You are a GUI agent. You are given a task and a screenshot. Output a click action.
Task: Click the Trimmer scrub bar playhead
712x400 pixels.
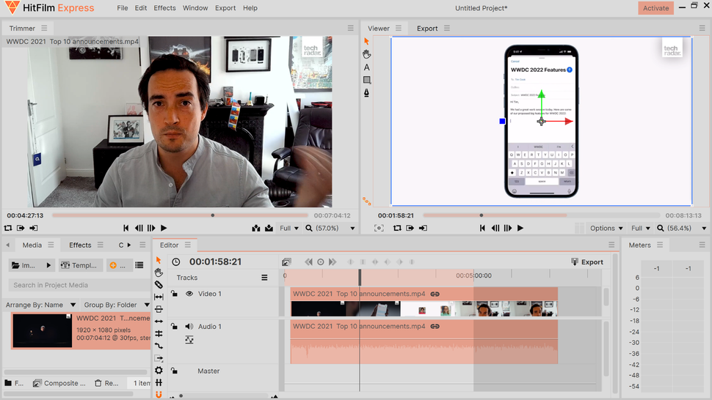pyautogui.click(x=213, y=215)
